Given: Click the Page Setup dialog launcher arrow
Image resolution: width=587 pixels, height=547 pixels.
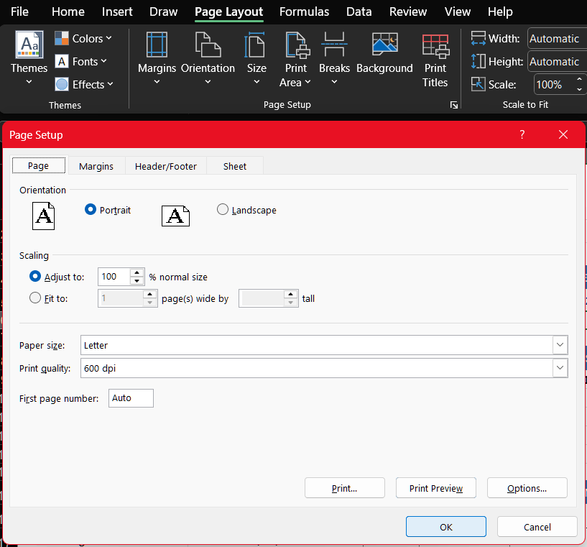Looking at the screenshot, I should click(453, 105).
